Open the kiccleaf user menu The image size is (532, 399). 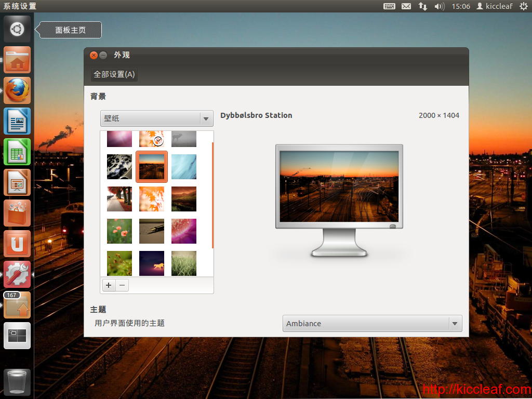tap(495, 6)
